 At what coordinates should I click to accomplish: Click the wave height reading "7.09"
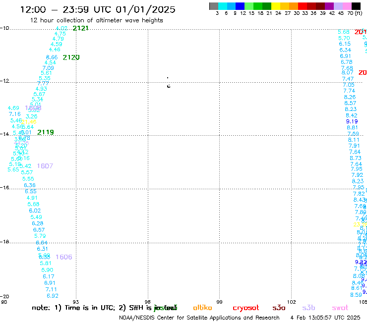pyautogui.click(x=48, y=68)
